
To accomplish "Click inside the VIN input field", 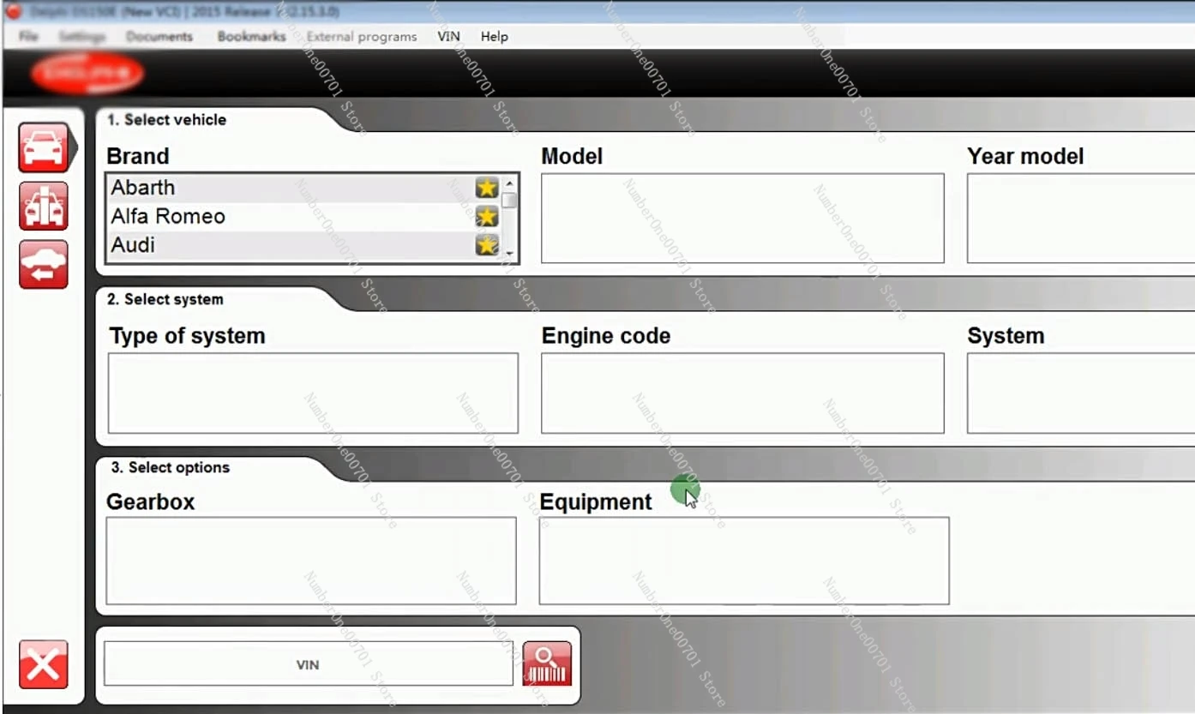I will click(x=309, y=663).
